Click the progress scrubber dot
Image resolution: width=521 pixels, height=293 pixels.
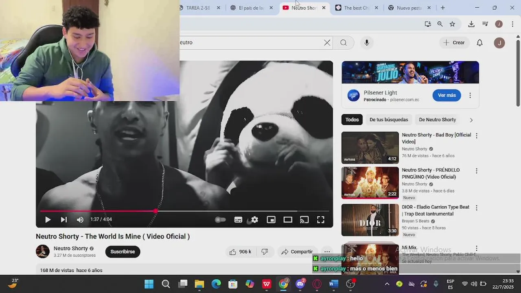click(156, 211)
